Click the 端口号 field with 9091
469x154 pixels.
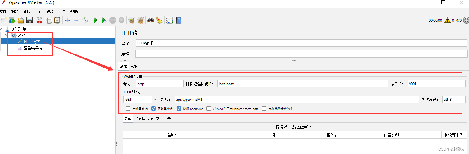point(437,84)
